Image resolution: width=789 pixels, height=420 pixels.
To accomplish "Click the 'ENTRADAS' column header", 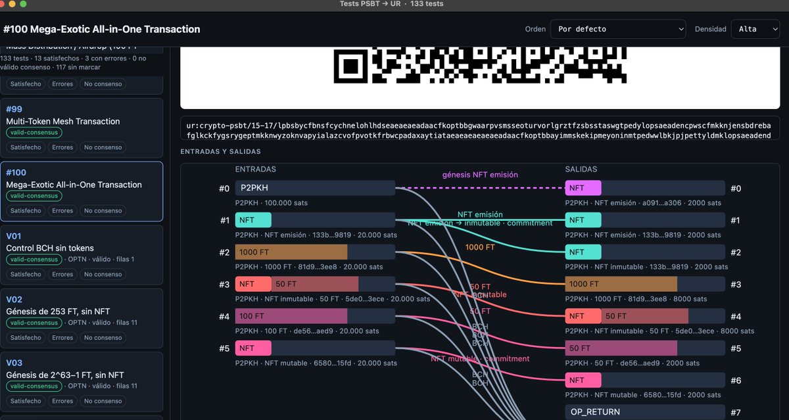I will [256, 169].
